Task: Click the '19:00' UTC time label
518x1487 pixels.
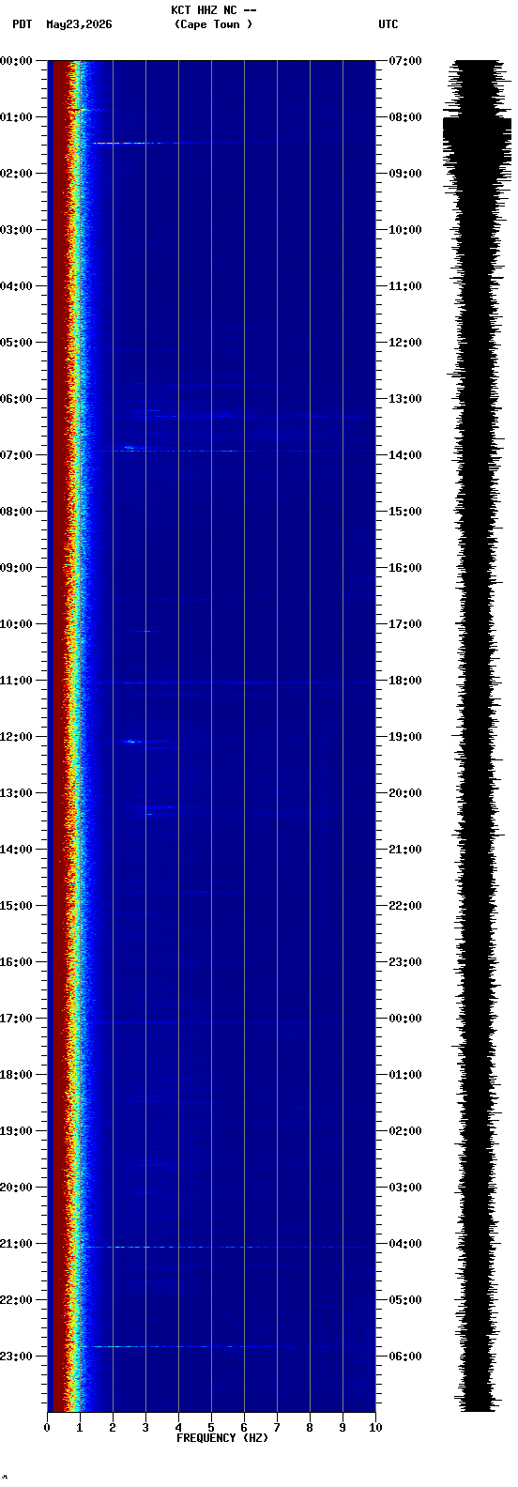Action: tap(405, 737)
